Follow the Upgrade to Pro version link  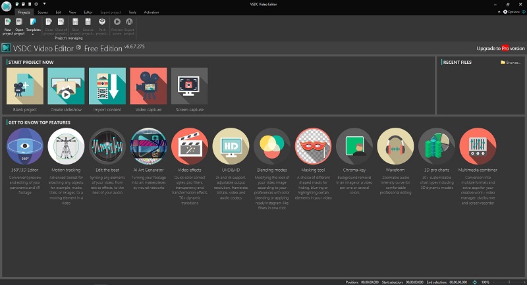pyautogui.click(x=501, y=48)
